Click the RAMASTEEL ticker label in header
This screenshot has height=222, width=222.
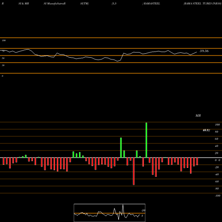pyautogui.click(x=152, y=4)
